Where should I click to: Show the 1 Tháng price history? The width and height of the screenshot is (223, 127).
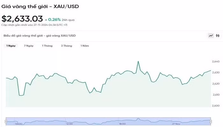47,46
